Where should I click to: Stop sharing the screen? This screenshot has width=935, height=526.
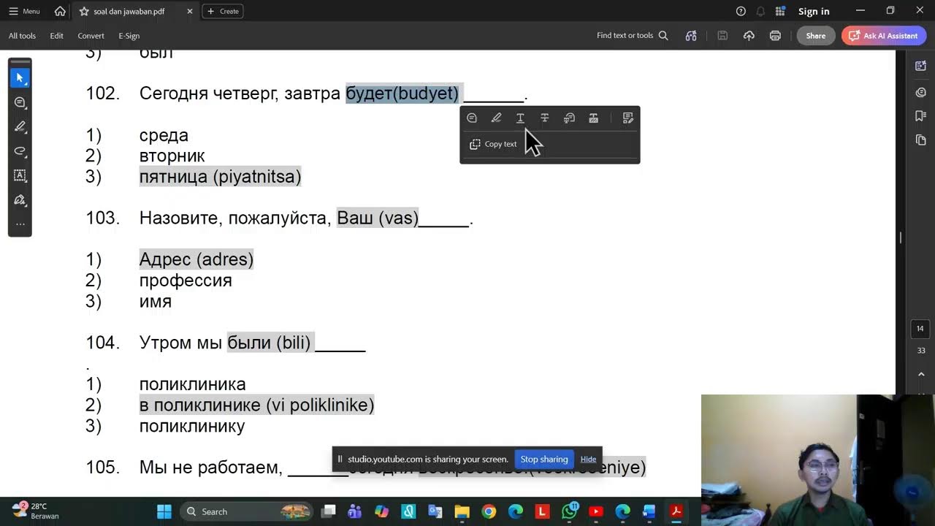click(544, 460)
